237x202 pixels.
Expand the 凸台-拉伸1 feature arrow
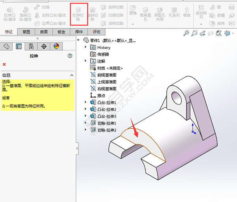click(x=86, y=102)
